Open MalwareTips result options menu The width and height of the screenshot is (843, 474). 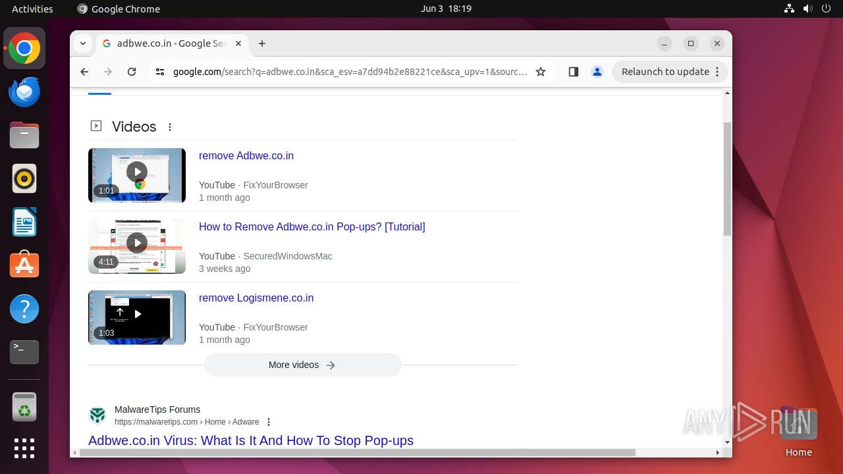(269, 422)
